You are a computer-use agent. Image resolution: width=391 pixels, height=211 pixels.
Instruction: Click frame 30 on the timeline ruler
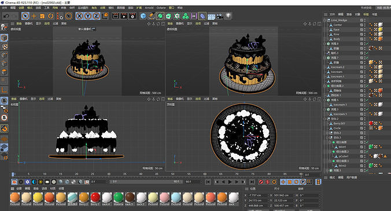[x=109, y=174]
